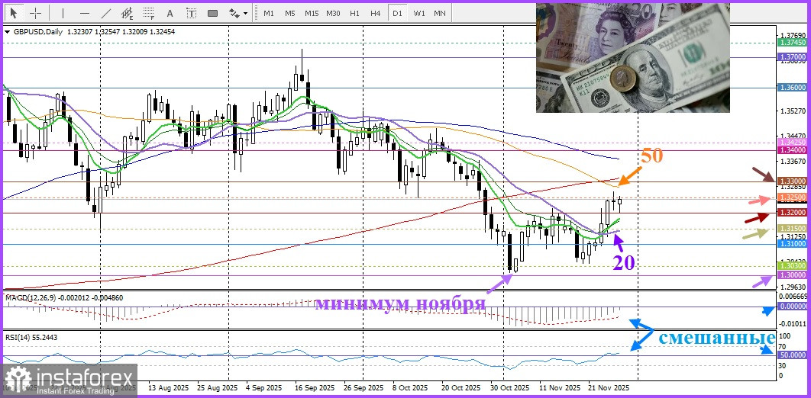Screen dimensions: 811x398
Task: Open the arrows tool dropdown arrow
Action: pos(245,14)
